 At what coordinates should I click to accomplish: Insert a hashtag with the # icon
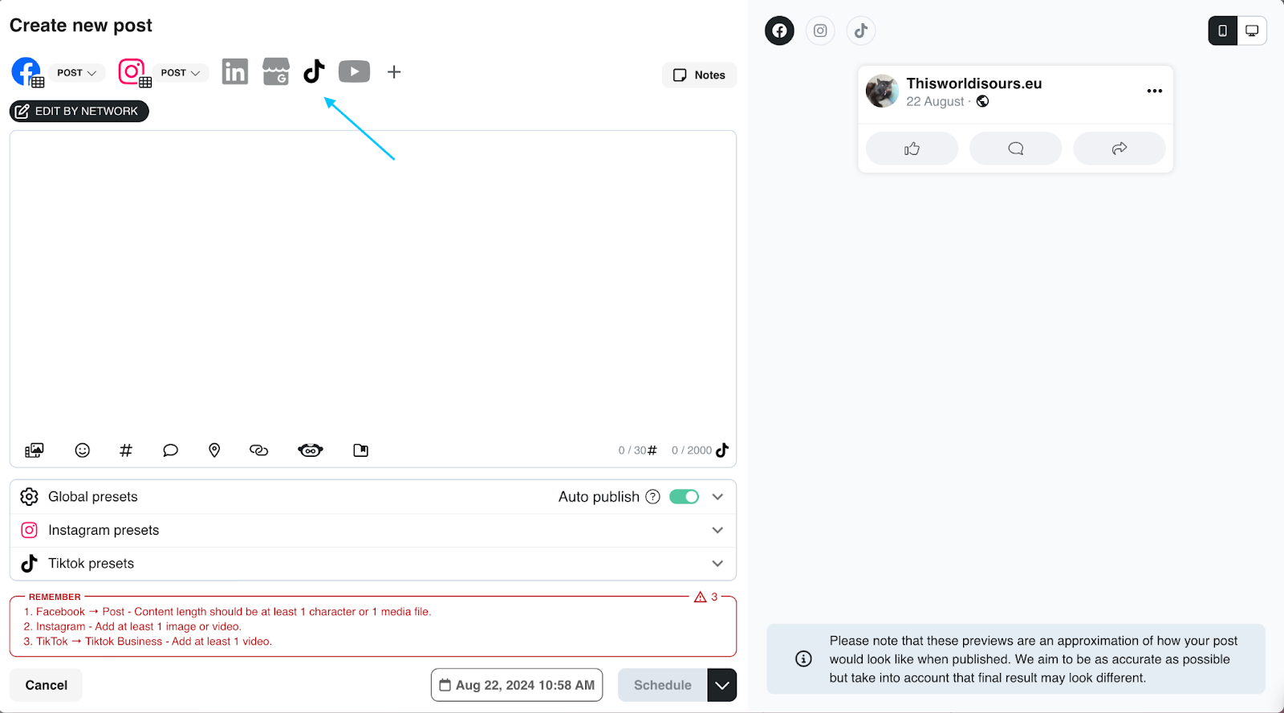pos(126,450)
